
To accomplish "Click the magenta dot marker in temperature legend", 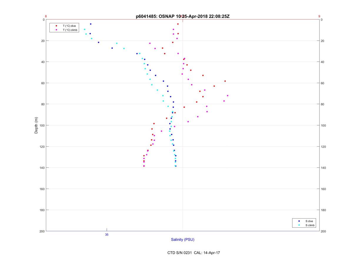I will pyautogui.click(x=56, y=30).
